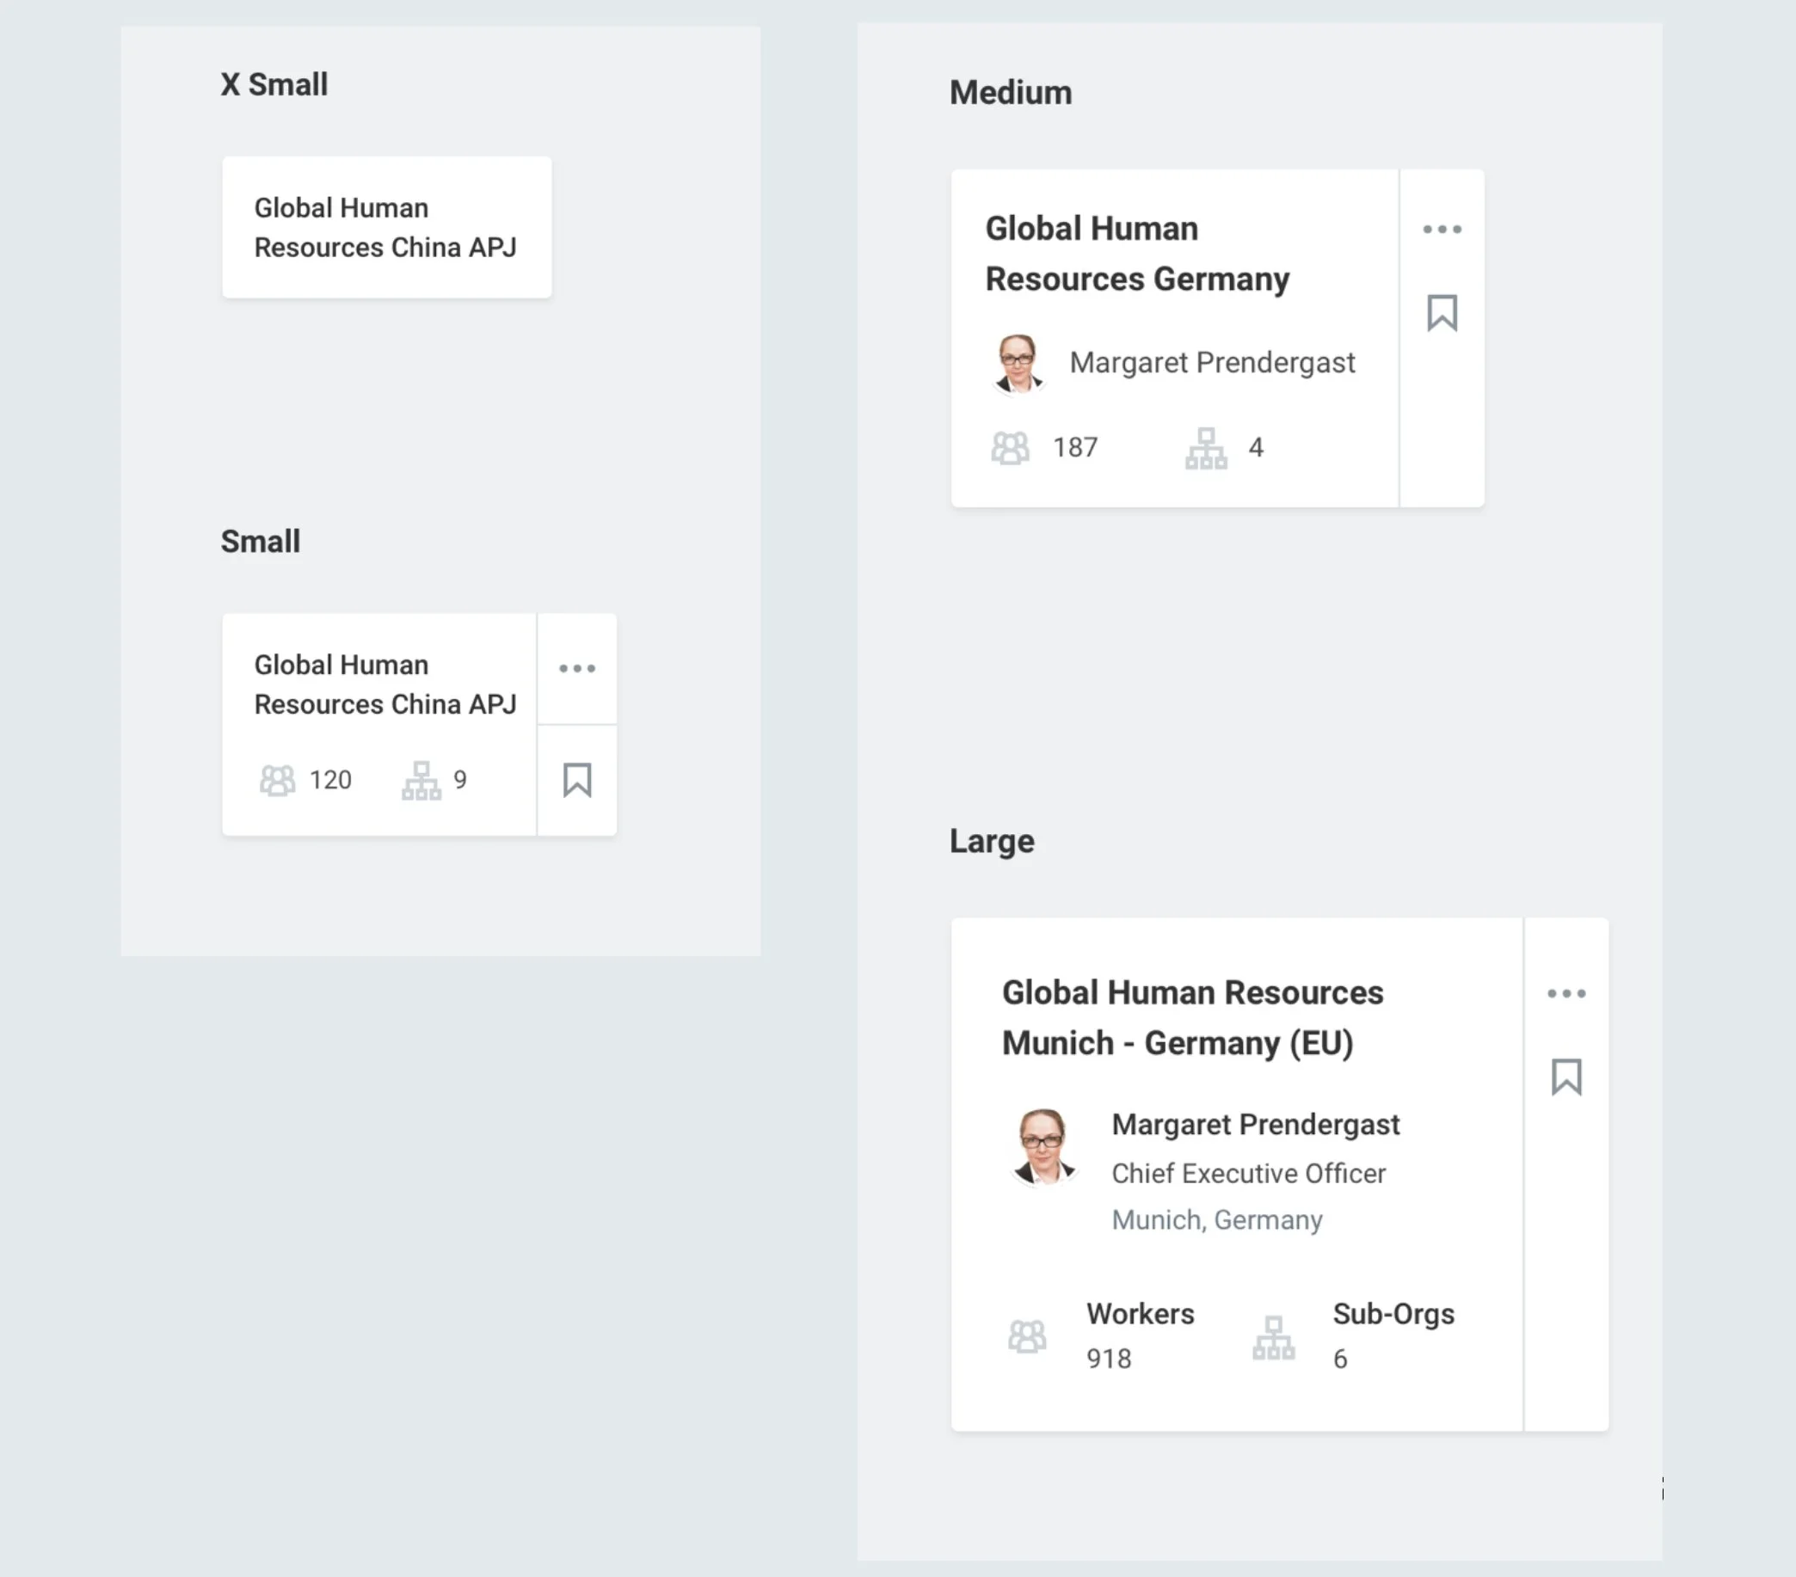
Task: Toggle the bookmark on Small China APJ card
Action: pyautogui.click(x=577, y=780)
